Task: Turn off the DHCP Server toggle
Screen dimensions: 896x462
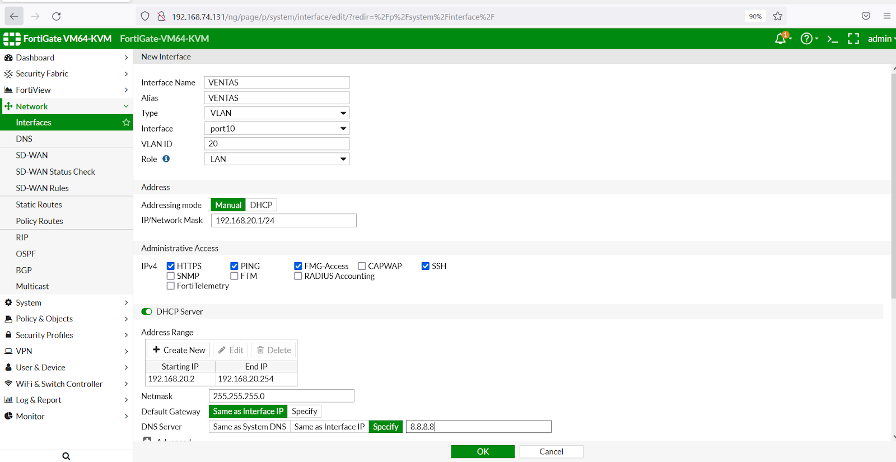Action: [147, 311]
